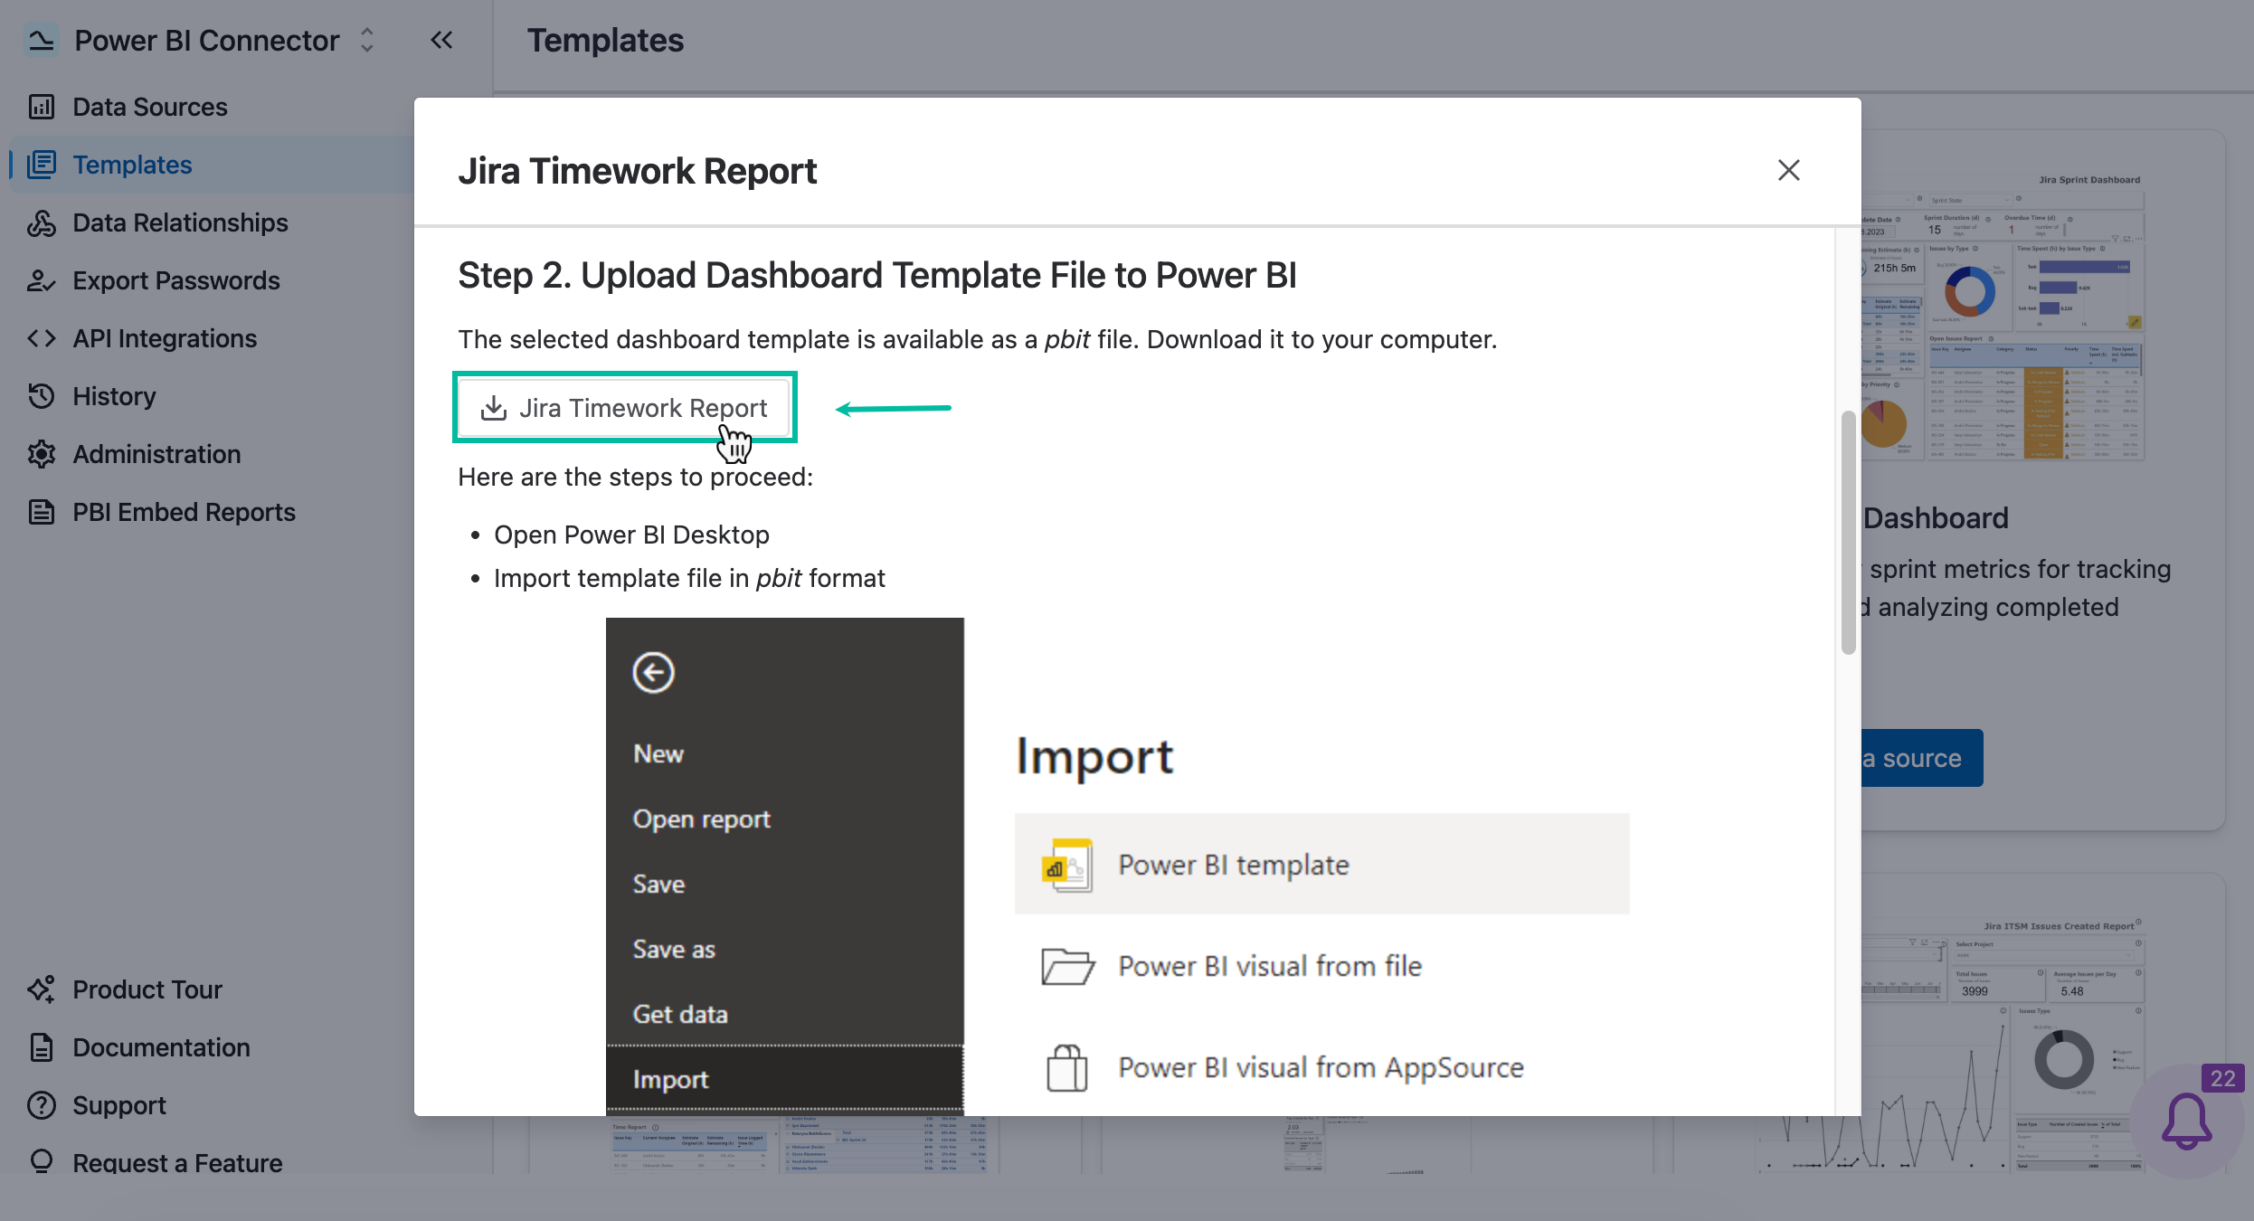The width and height of the screenshot is (2254, 1221).
Task: Open PBI Embed Reports
Action: pos(184,512)
